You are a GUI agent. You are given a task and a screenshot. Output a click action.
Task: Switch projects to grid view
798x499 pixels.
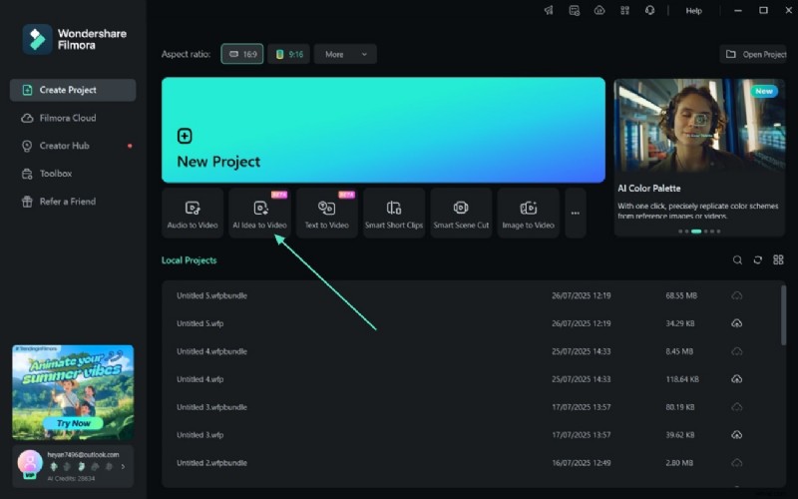(x=778, y=260)
